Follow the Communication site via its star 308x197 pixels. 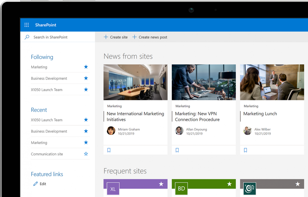(86, 154)
